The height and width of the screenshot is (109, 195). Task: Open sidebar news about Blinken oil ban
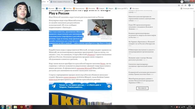[142, 35]
